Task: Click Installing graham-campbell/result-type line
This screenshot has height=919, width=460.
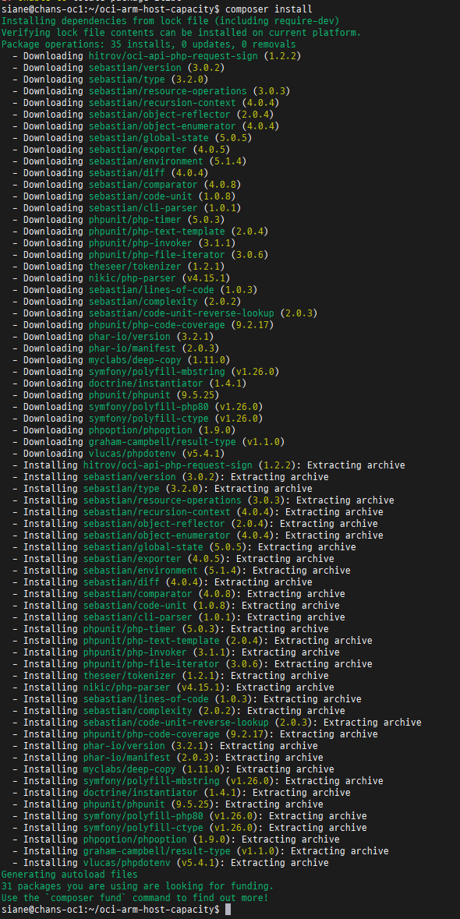Action: 200,851
